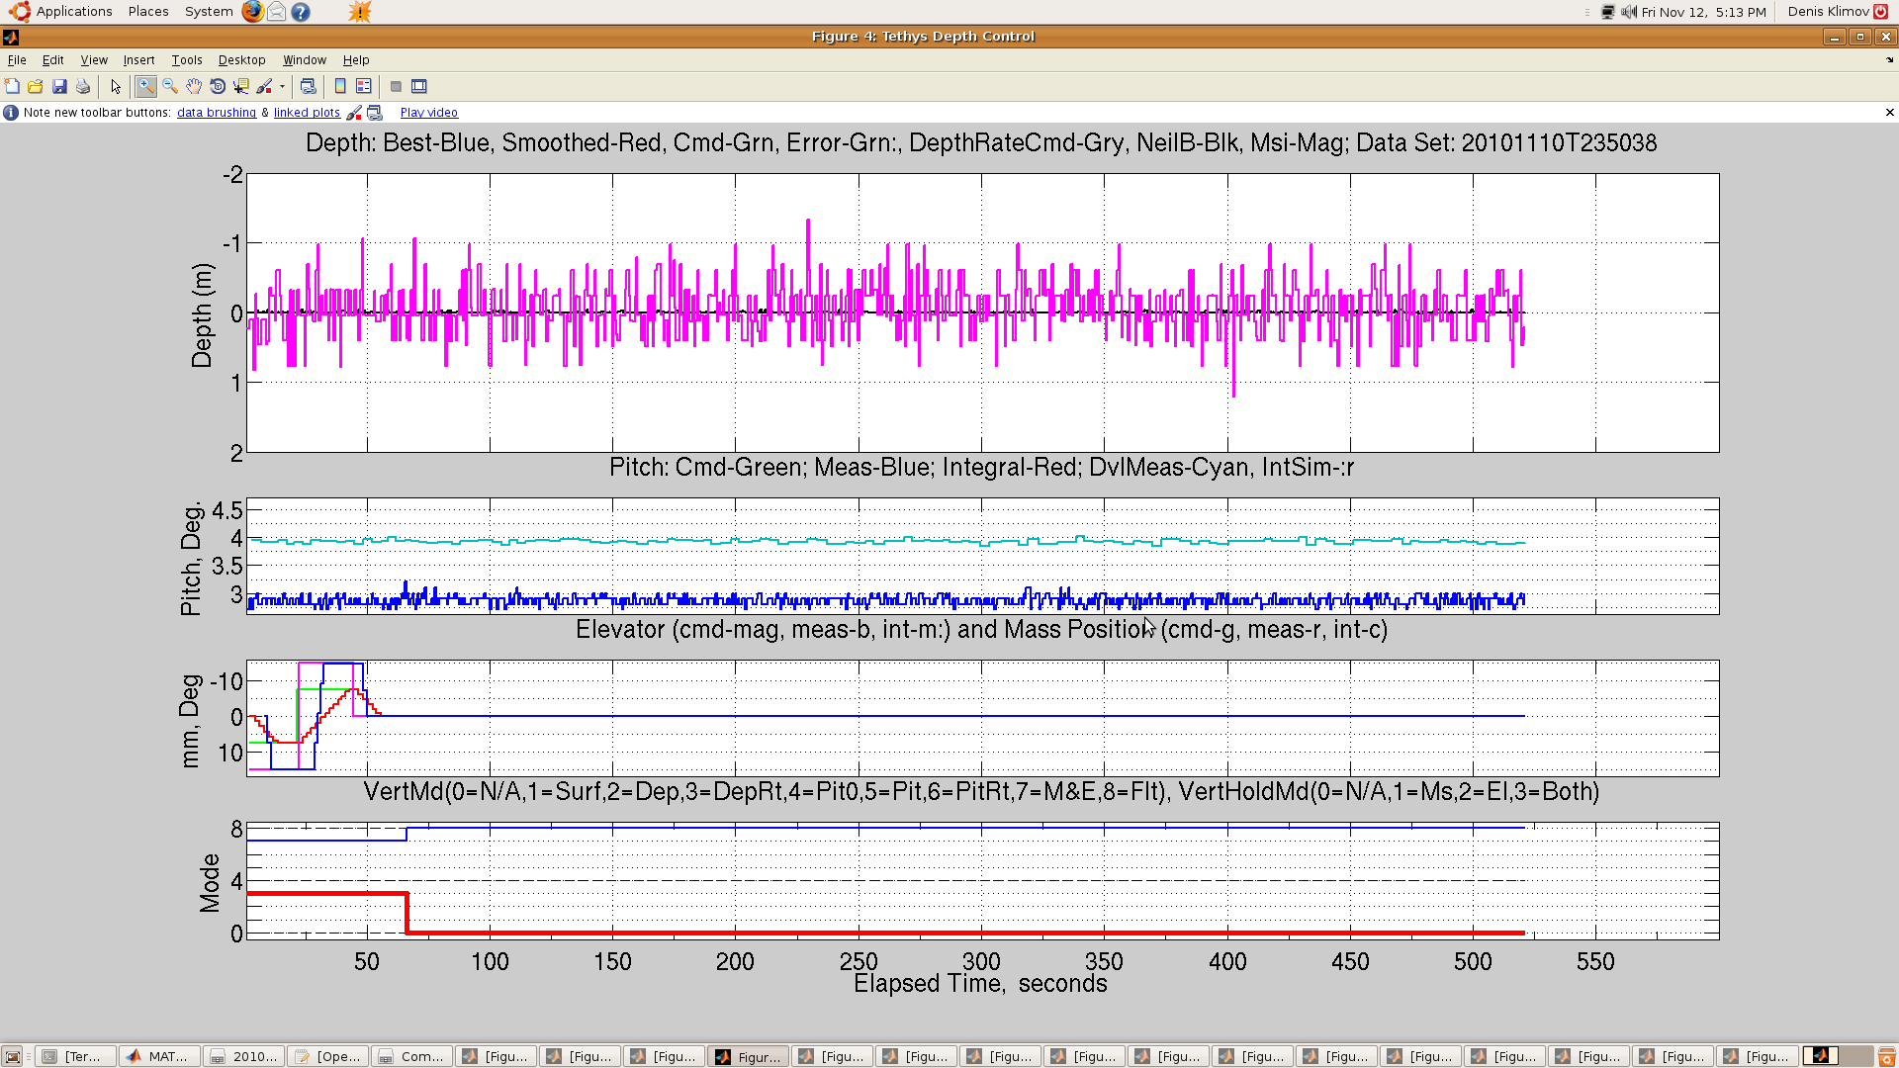This screenshot has width=1899, height=1068.
Task: Click the red power session icon
Action: (x=1881, y=12)
